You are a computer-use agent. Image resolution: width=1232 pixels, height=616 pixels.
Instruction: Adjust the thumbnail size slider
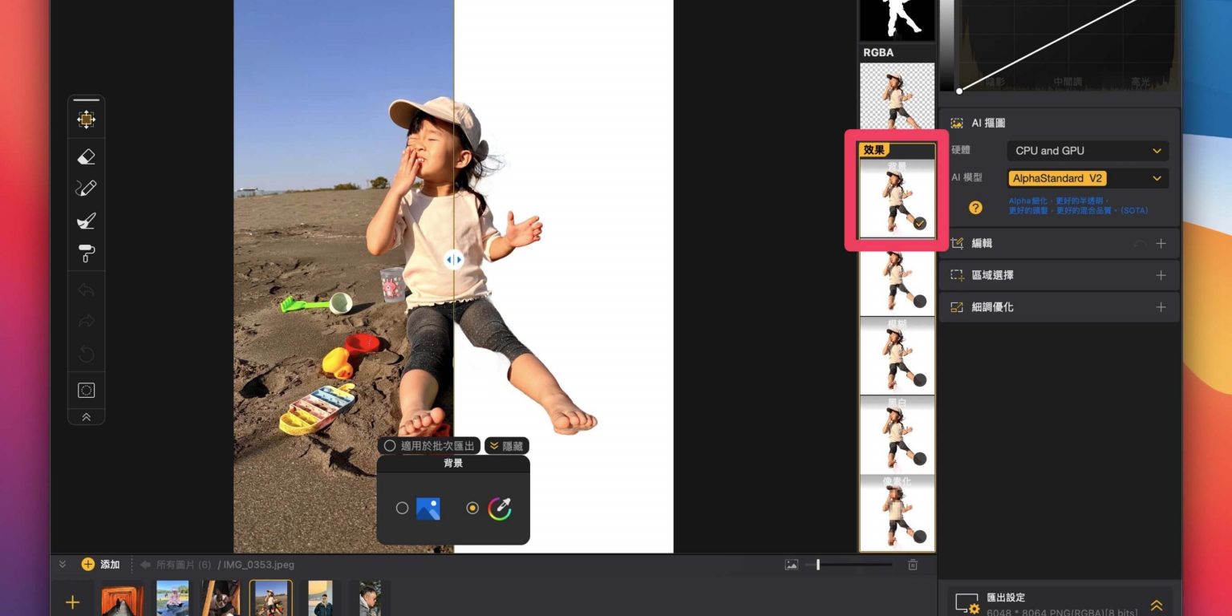coord(818,565)
